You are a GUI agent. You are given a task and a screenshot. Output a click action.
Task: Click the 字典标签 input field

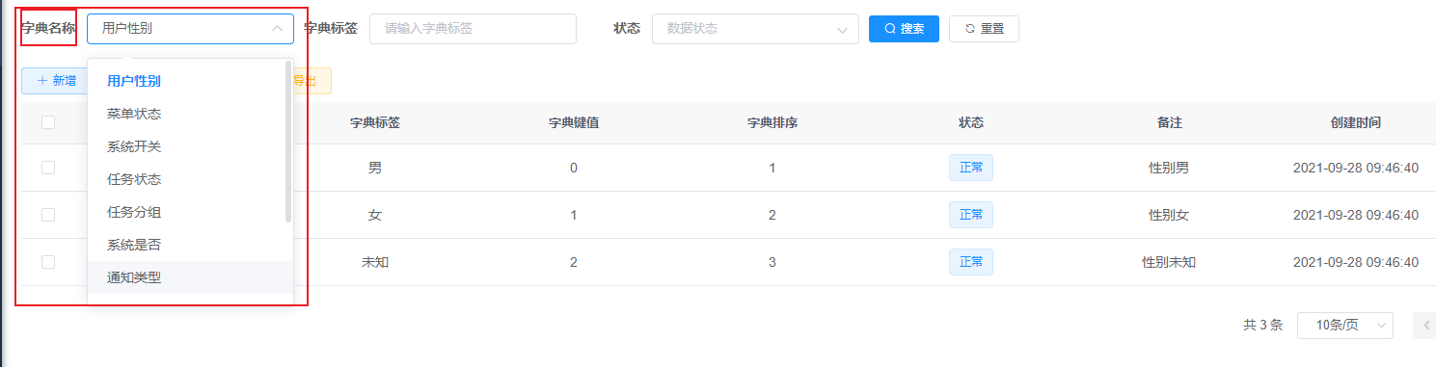tap(473, 29)
